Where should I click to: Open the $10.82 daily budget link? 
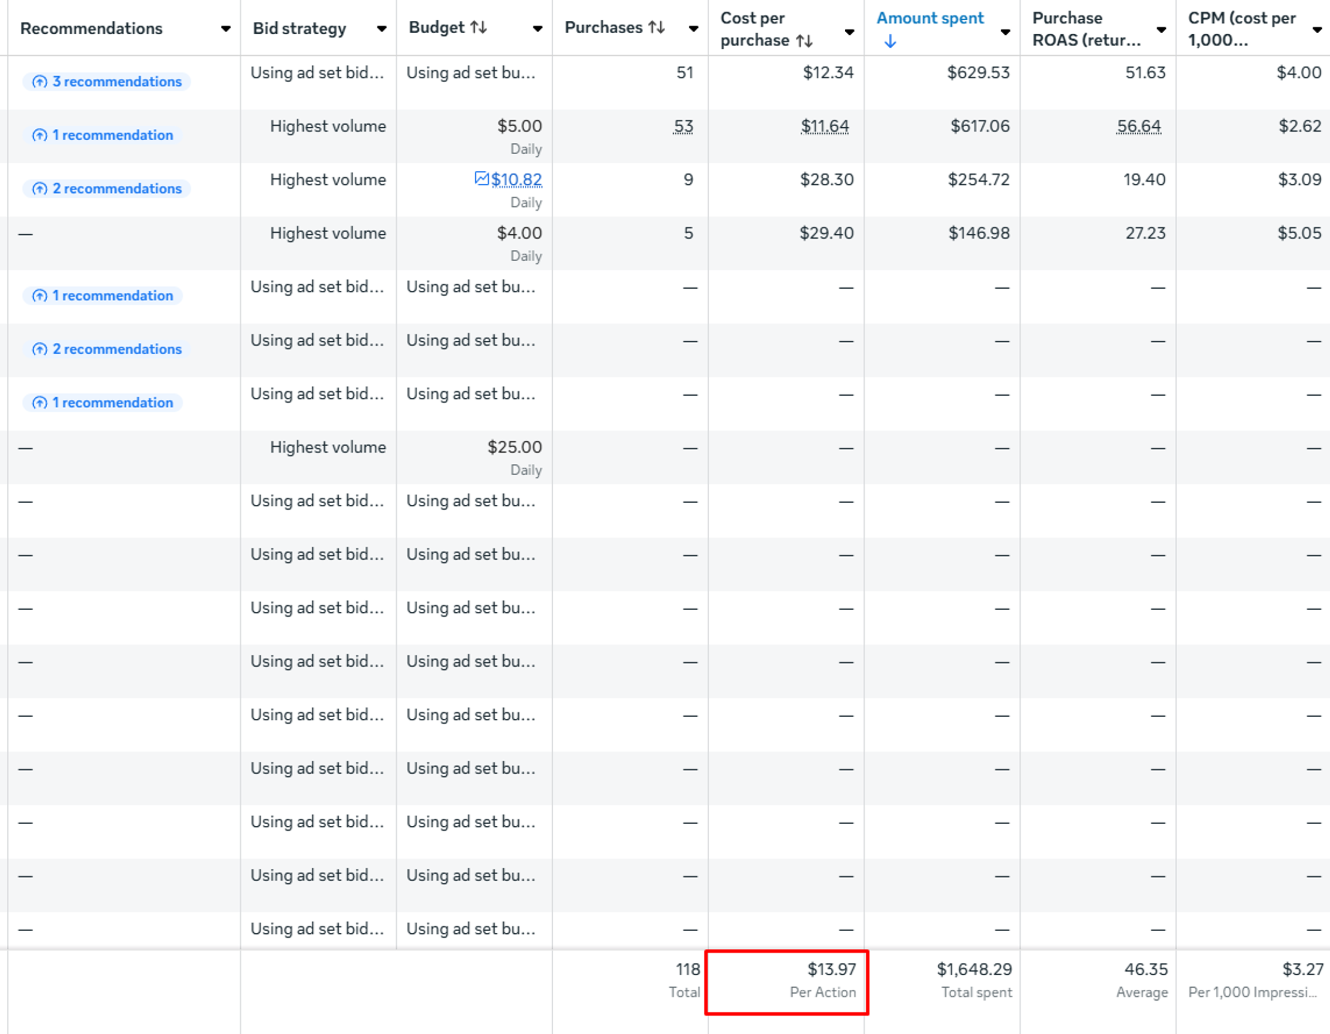click(516, 180)
